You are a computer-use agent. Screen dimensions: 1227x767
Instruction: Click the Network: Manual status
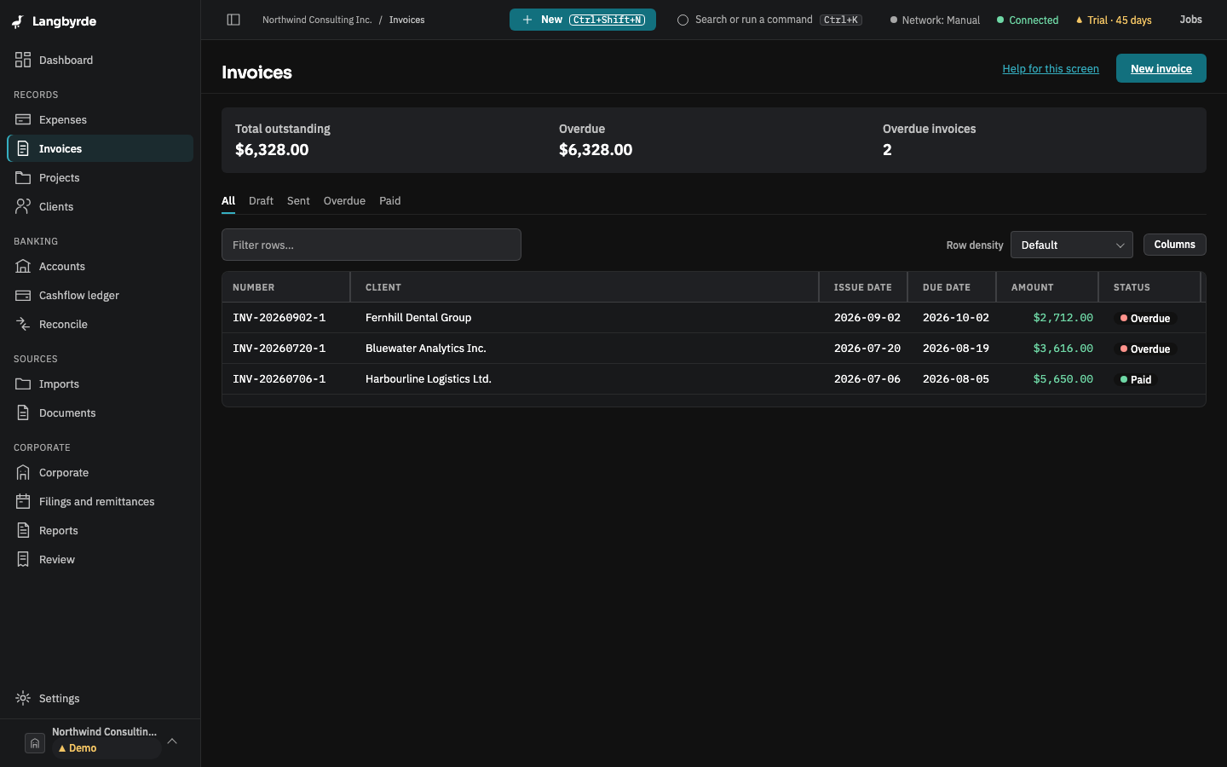click(x=935, y=20)
